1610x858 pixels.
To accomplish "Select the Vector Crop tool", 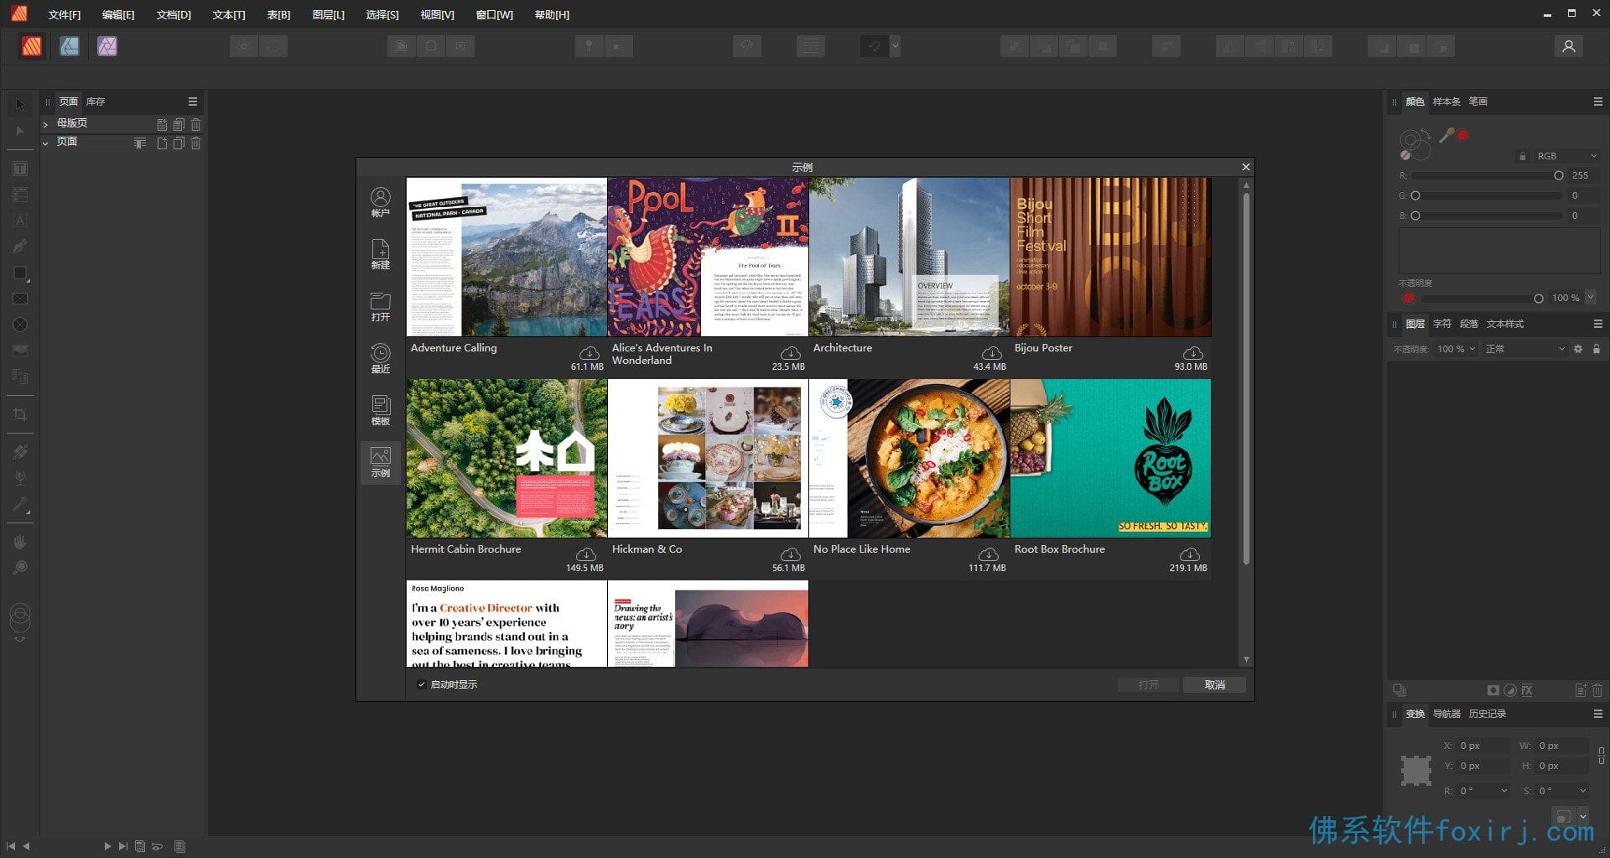I will (20, 414).
